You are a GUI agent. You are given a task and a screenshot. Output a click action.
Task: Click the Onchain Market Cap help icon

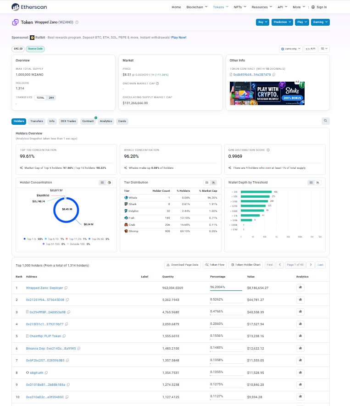pos(157,83)
